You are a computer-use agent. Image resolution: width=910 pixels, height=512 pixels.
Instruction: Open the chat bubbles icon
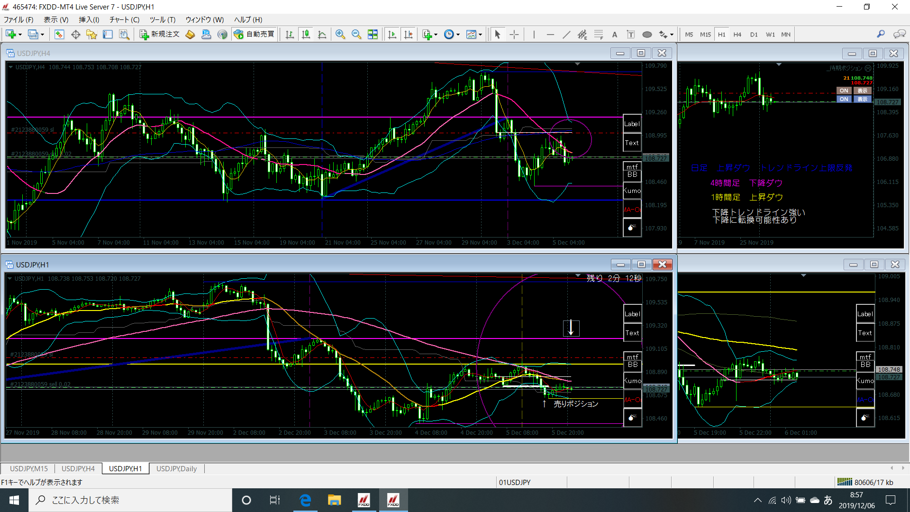899,34
